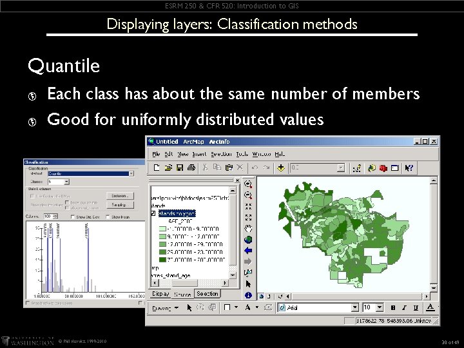Click the Copy icon in ArcMap toolbar
Image resolution: width=464 pixels, height=348 pixels.
click(217, 168)
